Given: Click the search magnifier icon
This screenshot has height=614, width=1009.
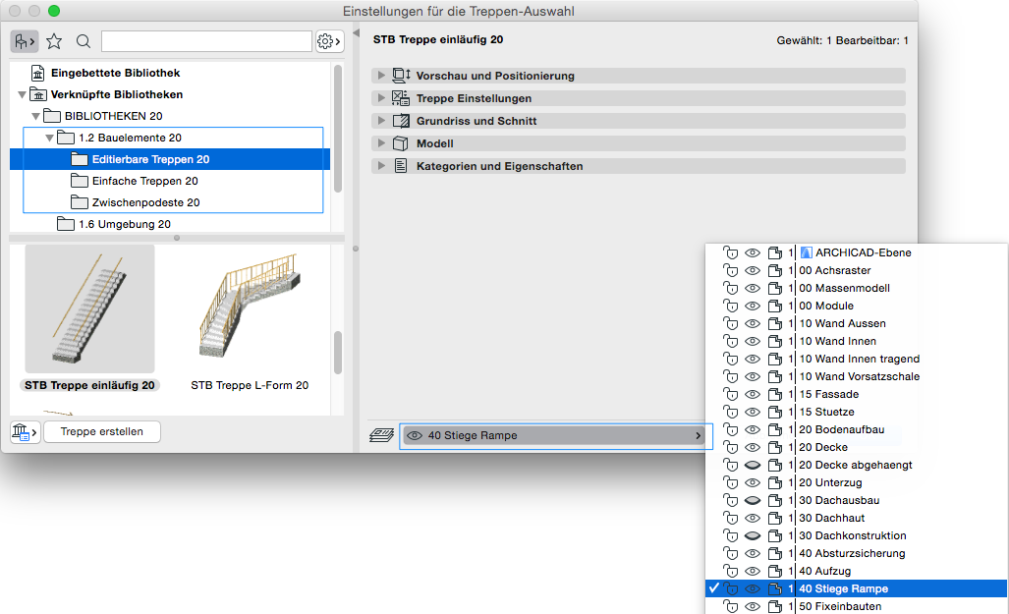Looking at the screenshot, I should click(x=84, y=41).
